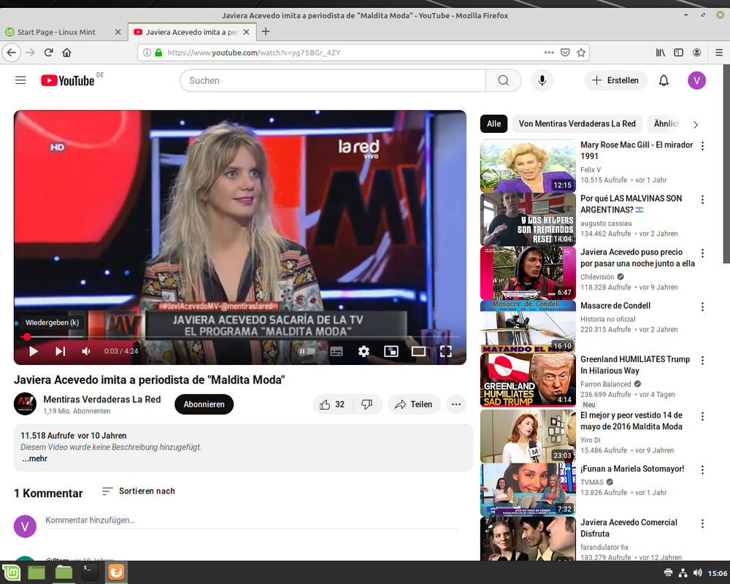Open page actions three-dot menu in URL bar
Image resolution: width=730 pixels, height=584 pixels.
(549, 53)
